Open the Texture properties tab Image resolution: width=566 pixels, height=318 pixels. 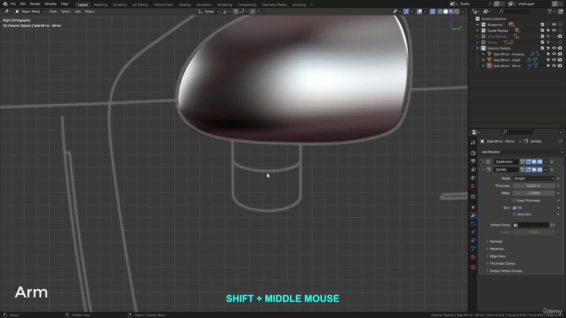(x=473, y=267)
